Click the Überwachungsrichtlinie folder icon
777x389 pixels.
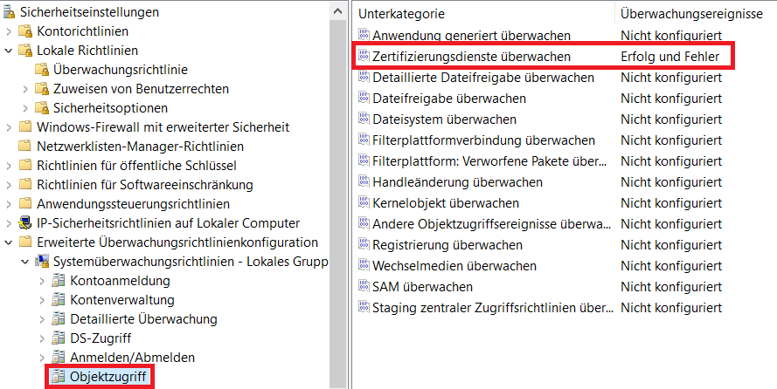coord(42,70)
